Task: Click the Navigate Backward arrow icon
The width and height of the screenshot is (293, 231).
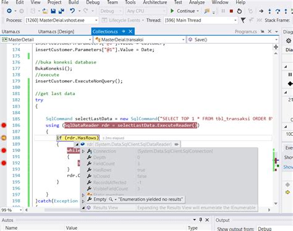Action: click(9, 10)
